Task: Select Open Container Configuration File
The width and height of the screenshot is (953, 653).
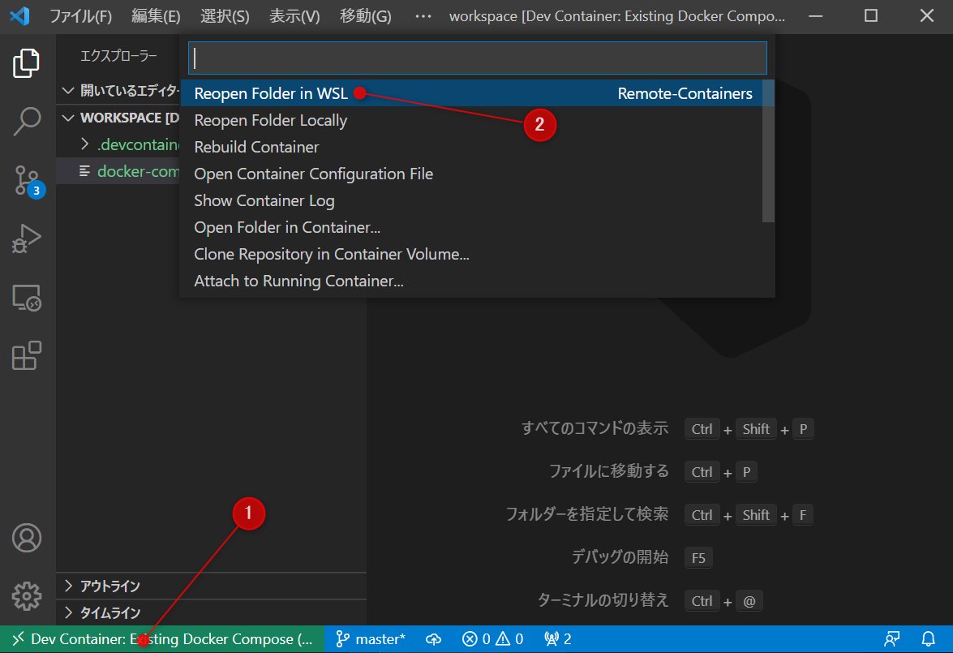Action: click(472, 174)
